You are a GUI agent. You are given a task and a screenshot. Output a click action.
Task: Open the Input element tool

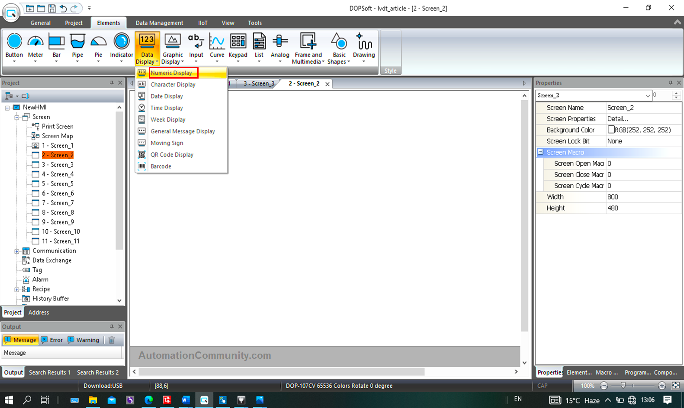[196, 48]
